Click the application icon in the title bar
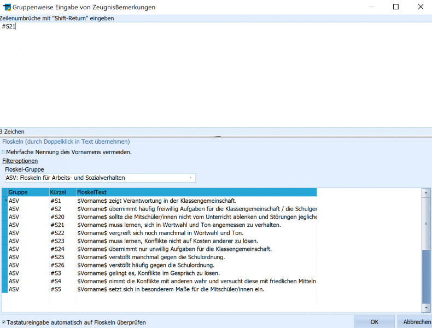The width and height of the screenshot is (432, 328). point(7,7)
